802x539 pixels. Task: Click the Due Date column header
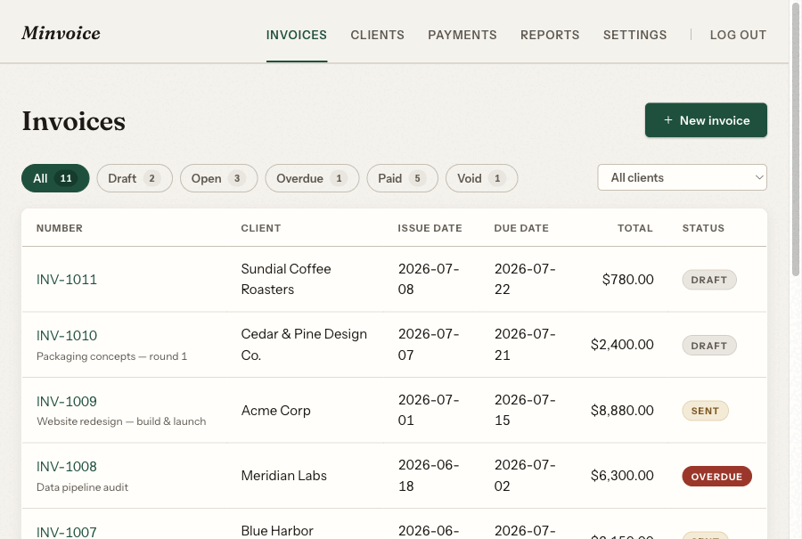click(521, 228)
